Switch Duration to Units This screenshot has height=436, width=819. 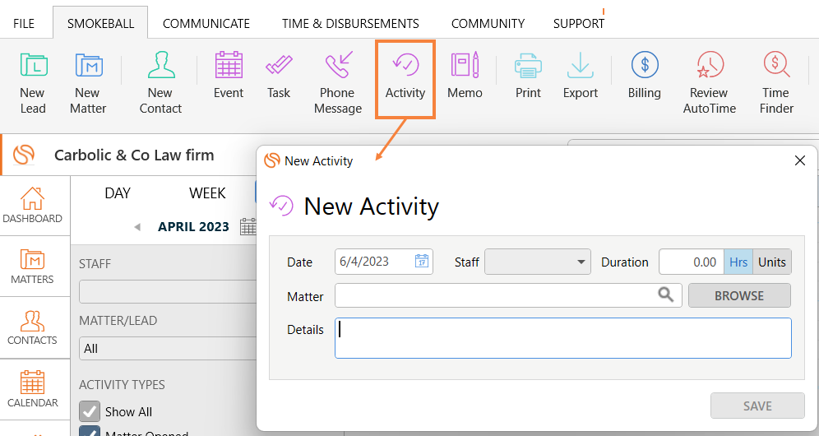point(772,262)
